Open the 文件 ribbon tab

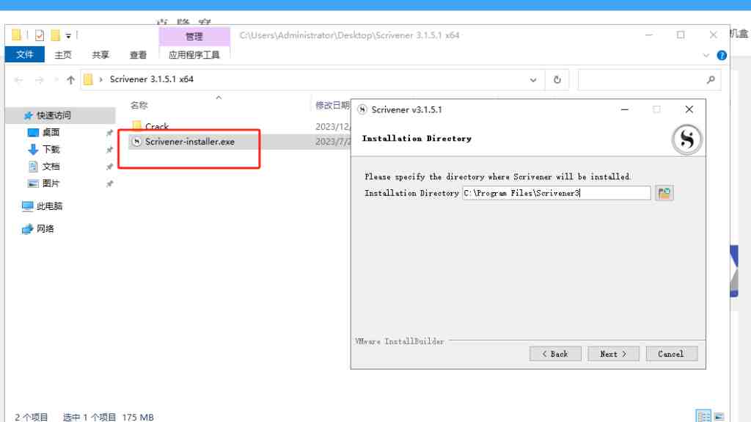tap(24, 54)
